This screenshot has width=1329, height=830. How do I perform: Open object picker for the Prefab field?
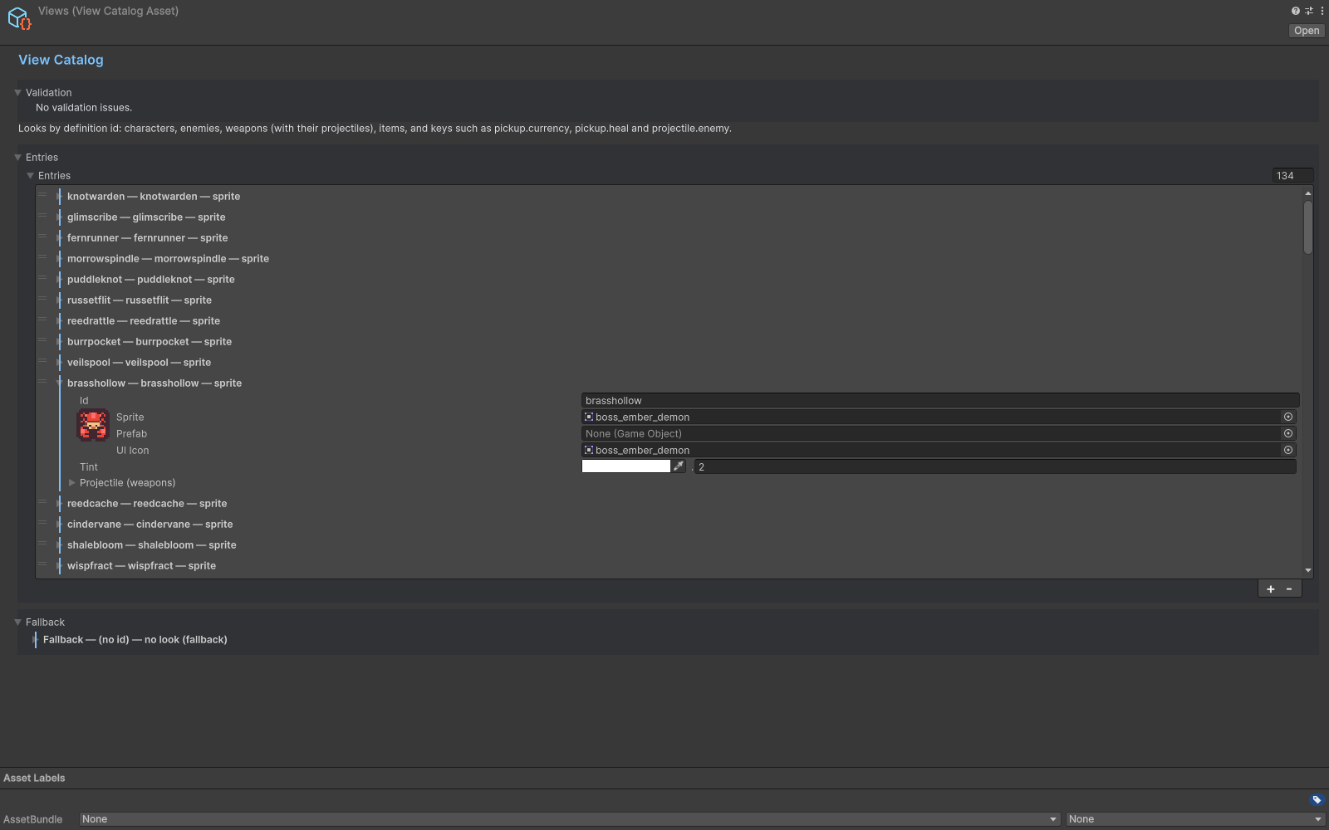(x=1288, y=433)
